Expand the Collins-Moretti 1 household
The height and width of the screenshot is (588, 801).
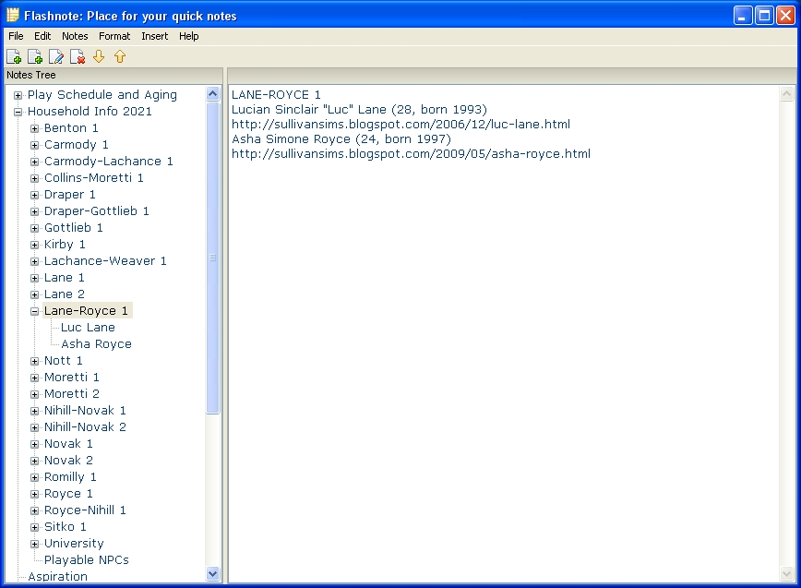[34, 178]
